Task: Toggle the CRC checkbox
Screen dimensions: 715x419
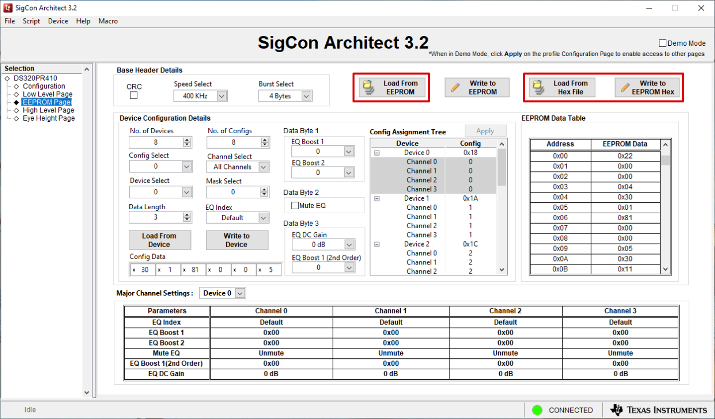Action: [134, 95]
